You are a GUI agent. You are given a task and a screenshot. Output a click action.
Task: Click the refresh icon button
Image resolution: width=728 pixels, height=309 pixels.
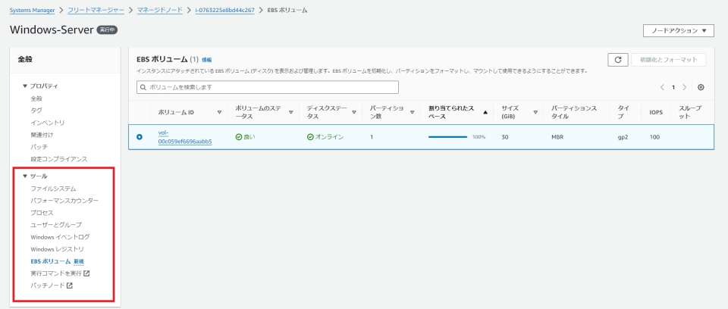618,60
